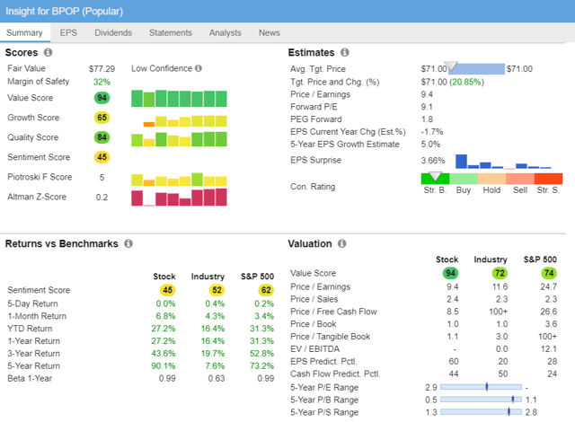Click the Avg. Tgt. Price range bar
Viewport: 575px width, 422px height.
tap(476, 68)
